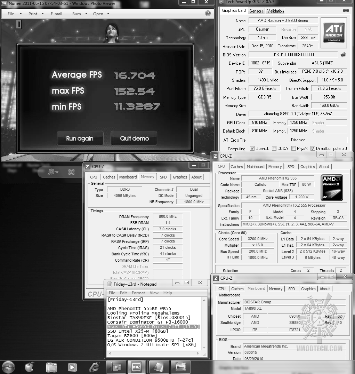Click the GPU-Z camera screenshot icon
The width and height of the screenshot is (355, 374).
pos(346,10)
